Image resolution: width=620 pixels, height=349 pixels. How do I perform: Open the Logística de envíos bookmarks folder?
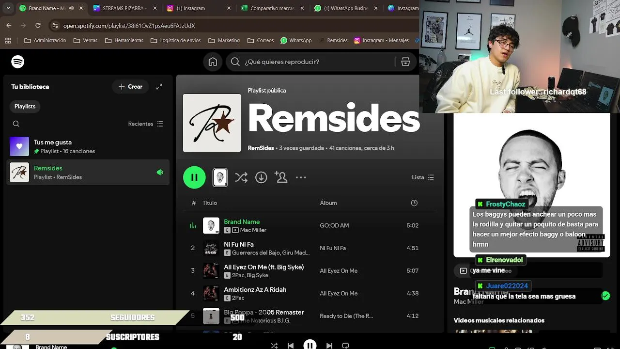175,40
